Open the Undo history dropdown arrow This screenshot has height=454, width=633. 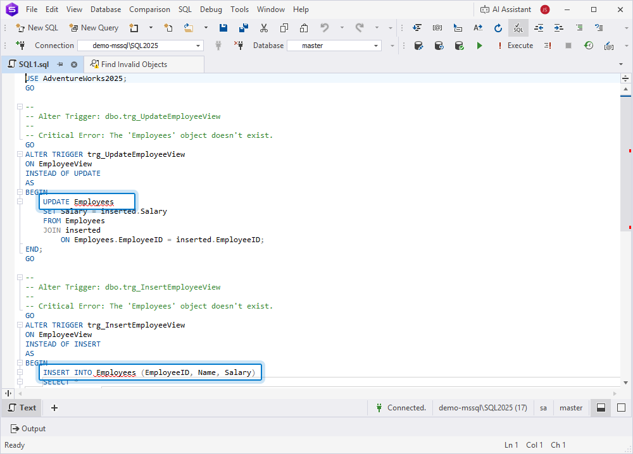click(342, 28)
